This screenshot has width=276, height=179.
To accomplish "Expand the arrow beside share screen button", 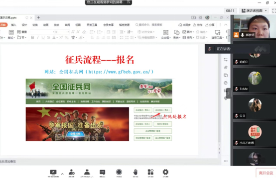I will [x=62, y=174].
